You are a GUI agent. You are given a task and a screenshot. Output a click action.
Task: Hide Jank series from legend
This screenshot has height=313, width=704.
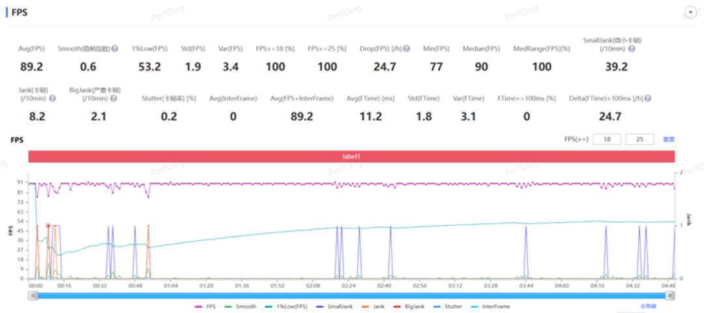(x=373, y=306)
